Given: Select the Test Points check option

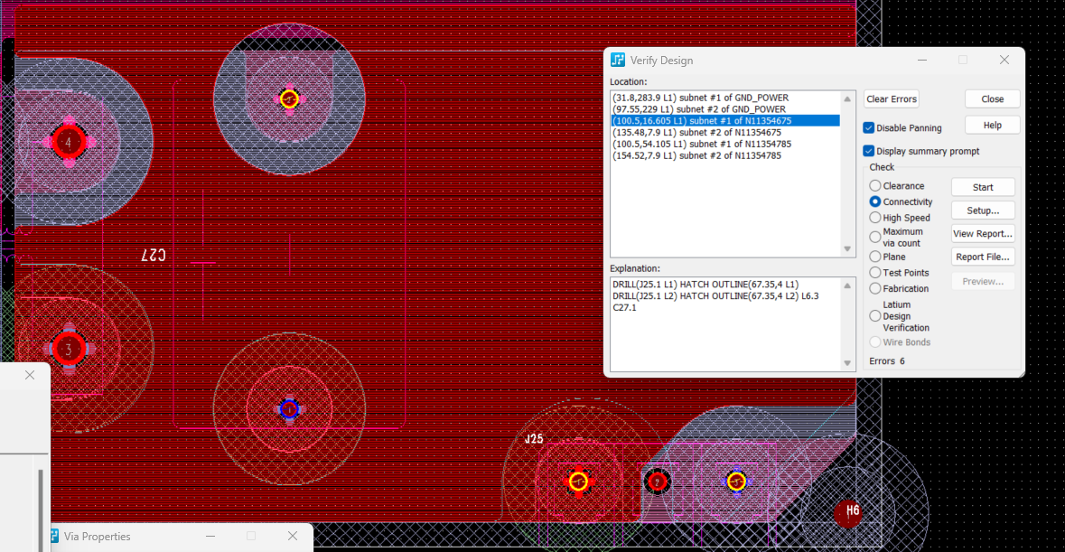Looking at the screenshot, I should [875, 272].
